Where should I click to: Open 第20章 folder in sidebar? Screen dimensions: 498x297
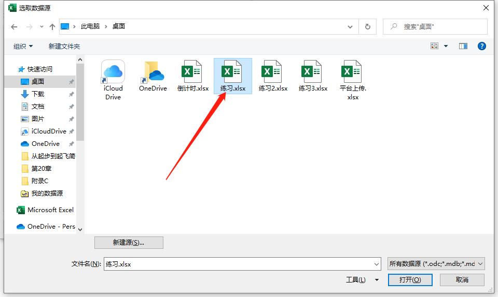click(40, 169)
